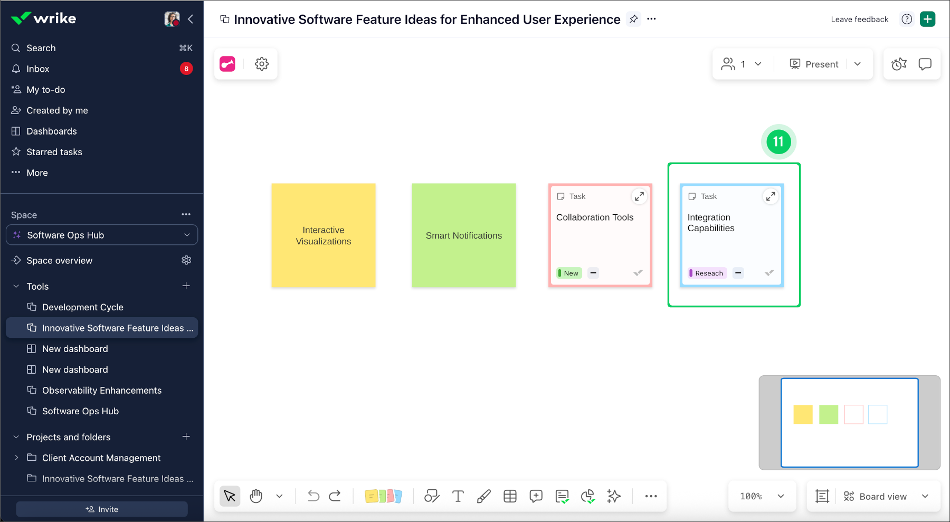Mark Integration Capabilities task complete
Viewport: 950px width, 522px height.
coord(769,273)
